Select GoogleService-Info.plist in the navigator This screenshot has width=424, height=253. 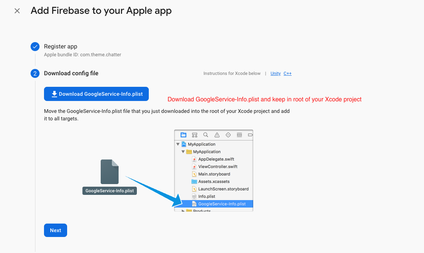click(222, 204)
